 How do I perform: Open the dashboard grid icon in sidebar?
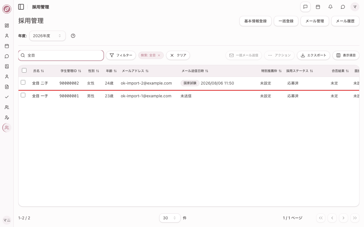click(x=7, y=26)
